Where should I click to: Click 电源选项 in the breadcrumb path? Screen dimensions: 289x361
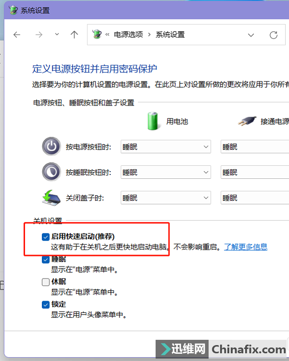click(x=129, y=35)
